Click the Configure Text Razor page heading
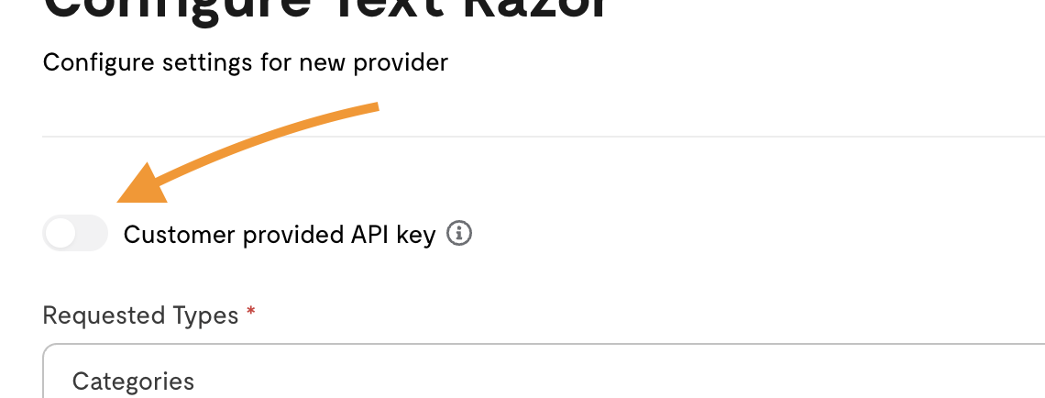This screenshot has height=398, width=1045. point(324,10)
